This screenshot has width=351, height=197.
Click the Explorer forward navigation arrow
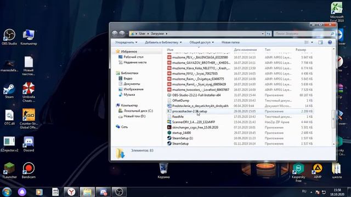point(122,33)
